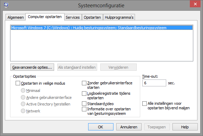Screen dimensions: 203x136
Task: Select the Computer opstarten tab
Action: coord(45,17)
